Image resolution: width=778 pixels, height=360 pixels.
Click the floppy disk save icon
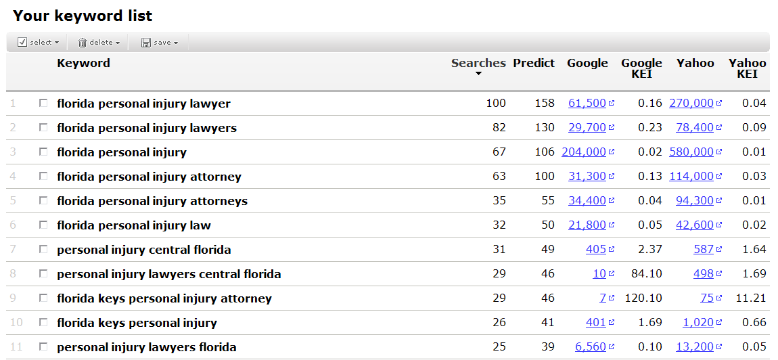click(145, 43)
